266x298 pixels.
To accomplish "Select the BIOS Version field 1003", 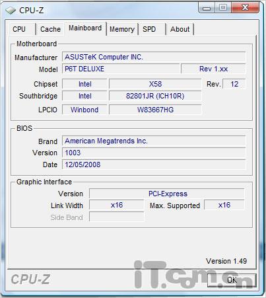I will coord(154,153).
